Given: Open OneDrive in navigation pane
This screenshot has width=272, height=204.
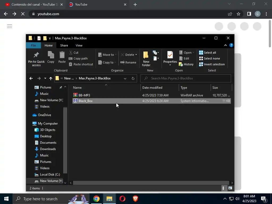Looking at the screenshot, I should [42, 115].
